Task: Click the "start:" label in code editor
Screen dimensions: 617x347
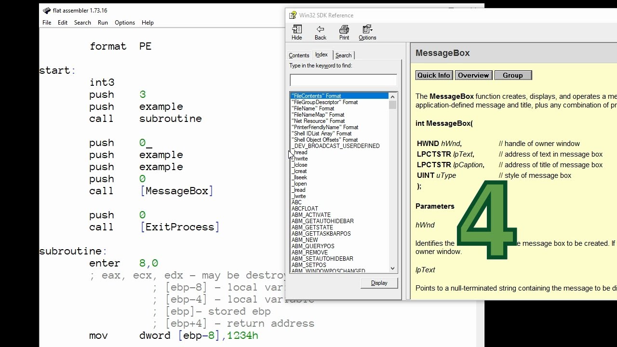Action: click(x=57, y=71)
